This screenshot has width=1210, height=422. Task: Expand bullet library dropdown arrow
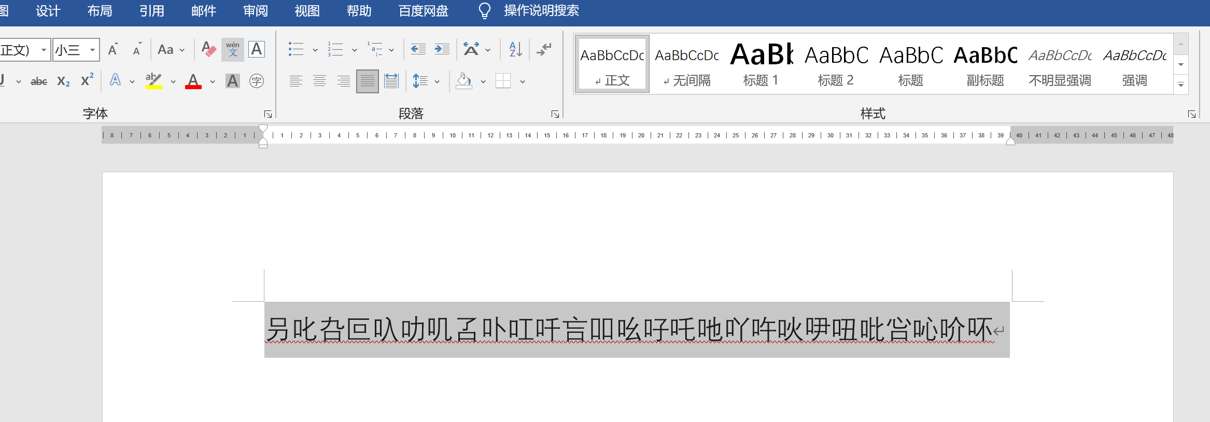click(315, 50)
